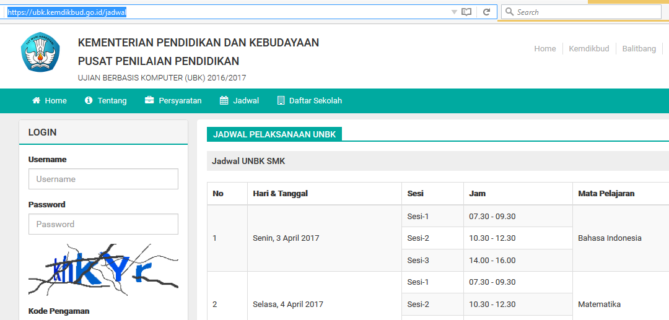Screen dimensions: 669x320
Task: Toggle reader view book icon
Action: click(x=466, y=12)
